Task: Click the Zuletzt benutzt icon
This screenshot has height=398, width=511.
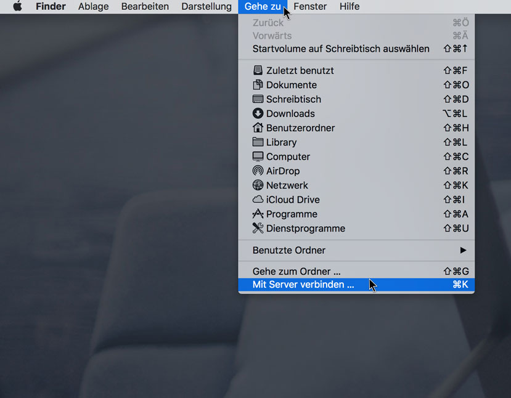Action: coord(258,70)
